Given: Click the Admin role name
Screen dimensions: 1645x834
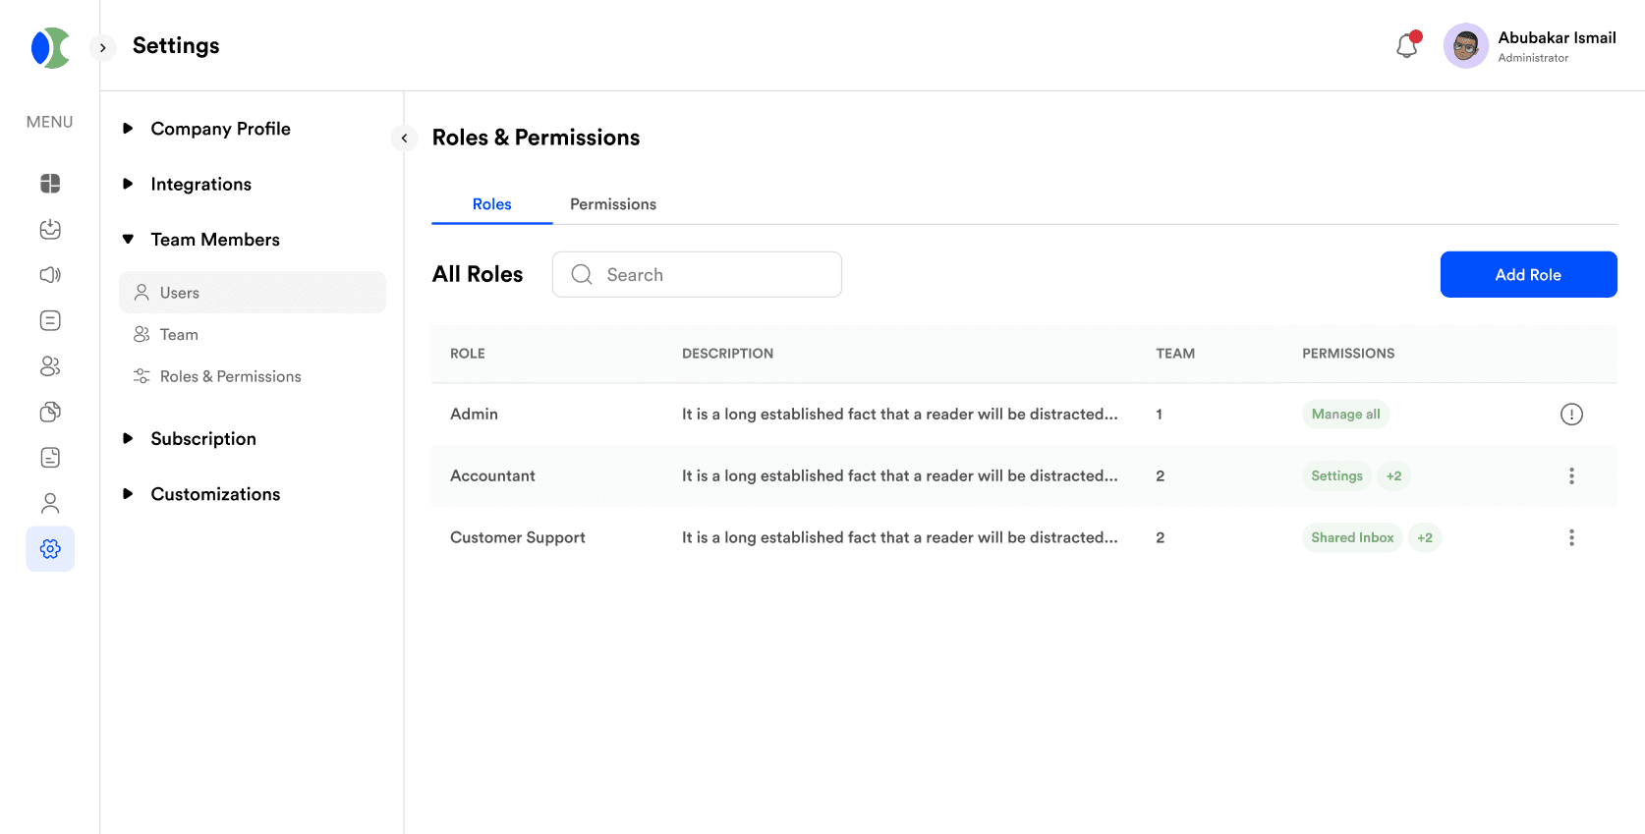Looking at the screenshot, I should coord(474,415).
